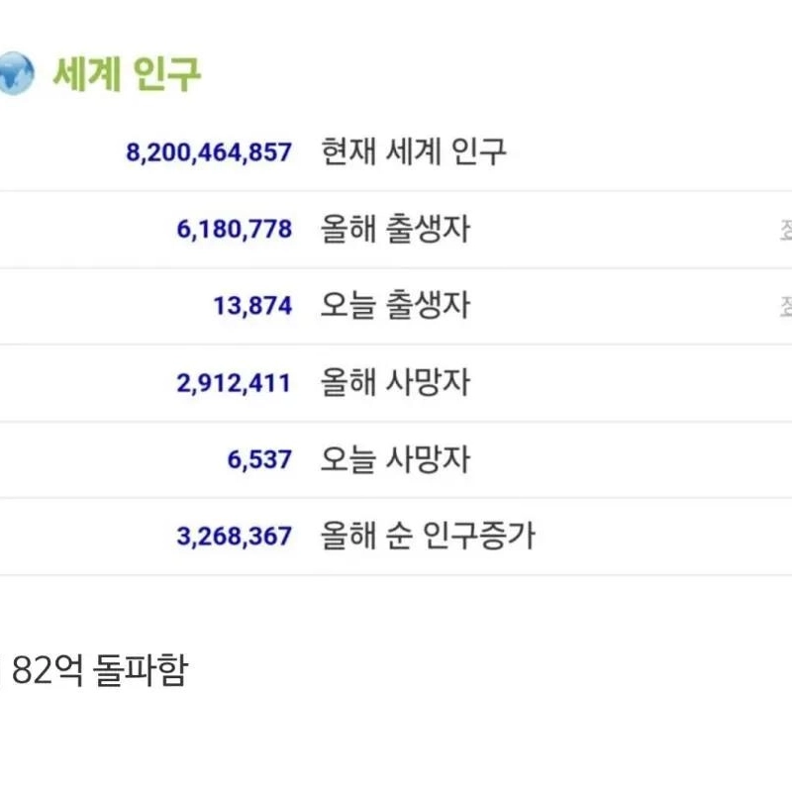Click the 올해 순 인구증가 label
This screenshot has width=792, height=792.
click(x=427, y=537)
